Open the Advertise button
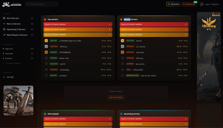The height and width of the screenshot is (128, 223). pyautogui.click(x=174, y=4)
